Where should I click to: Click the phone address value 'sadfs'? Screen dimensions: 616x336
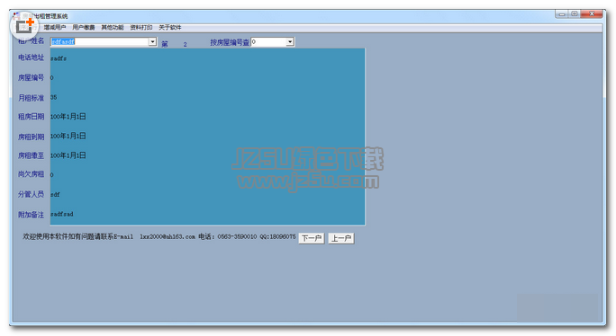pos(59,58)
